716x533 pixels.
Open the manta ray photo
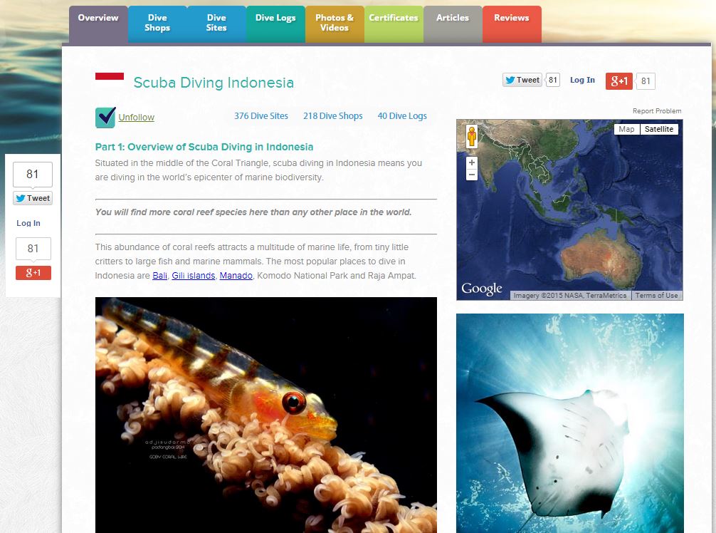point(570,423)
